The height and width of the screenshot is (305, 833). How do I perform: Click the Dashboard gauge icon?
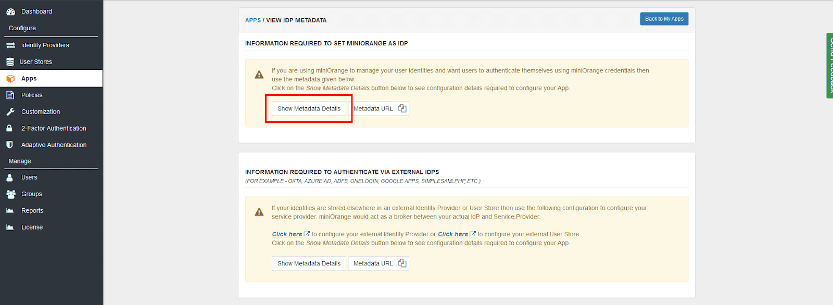[x=10, y=11]
